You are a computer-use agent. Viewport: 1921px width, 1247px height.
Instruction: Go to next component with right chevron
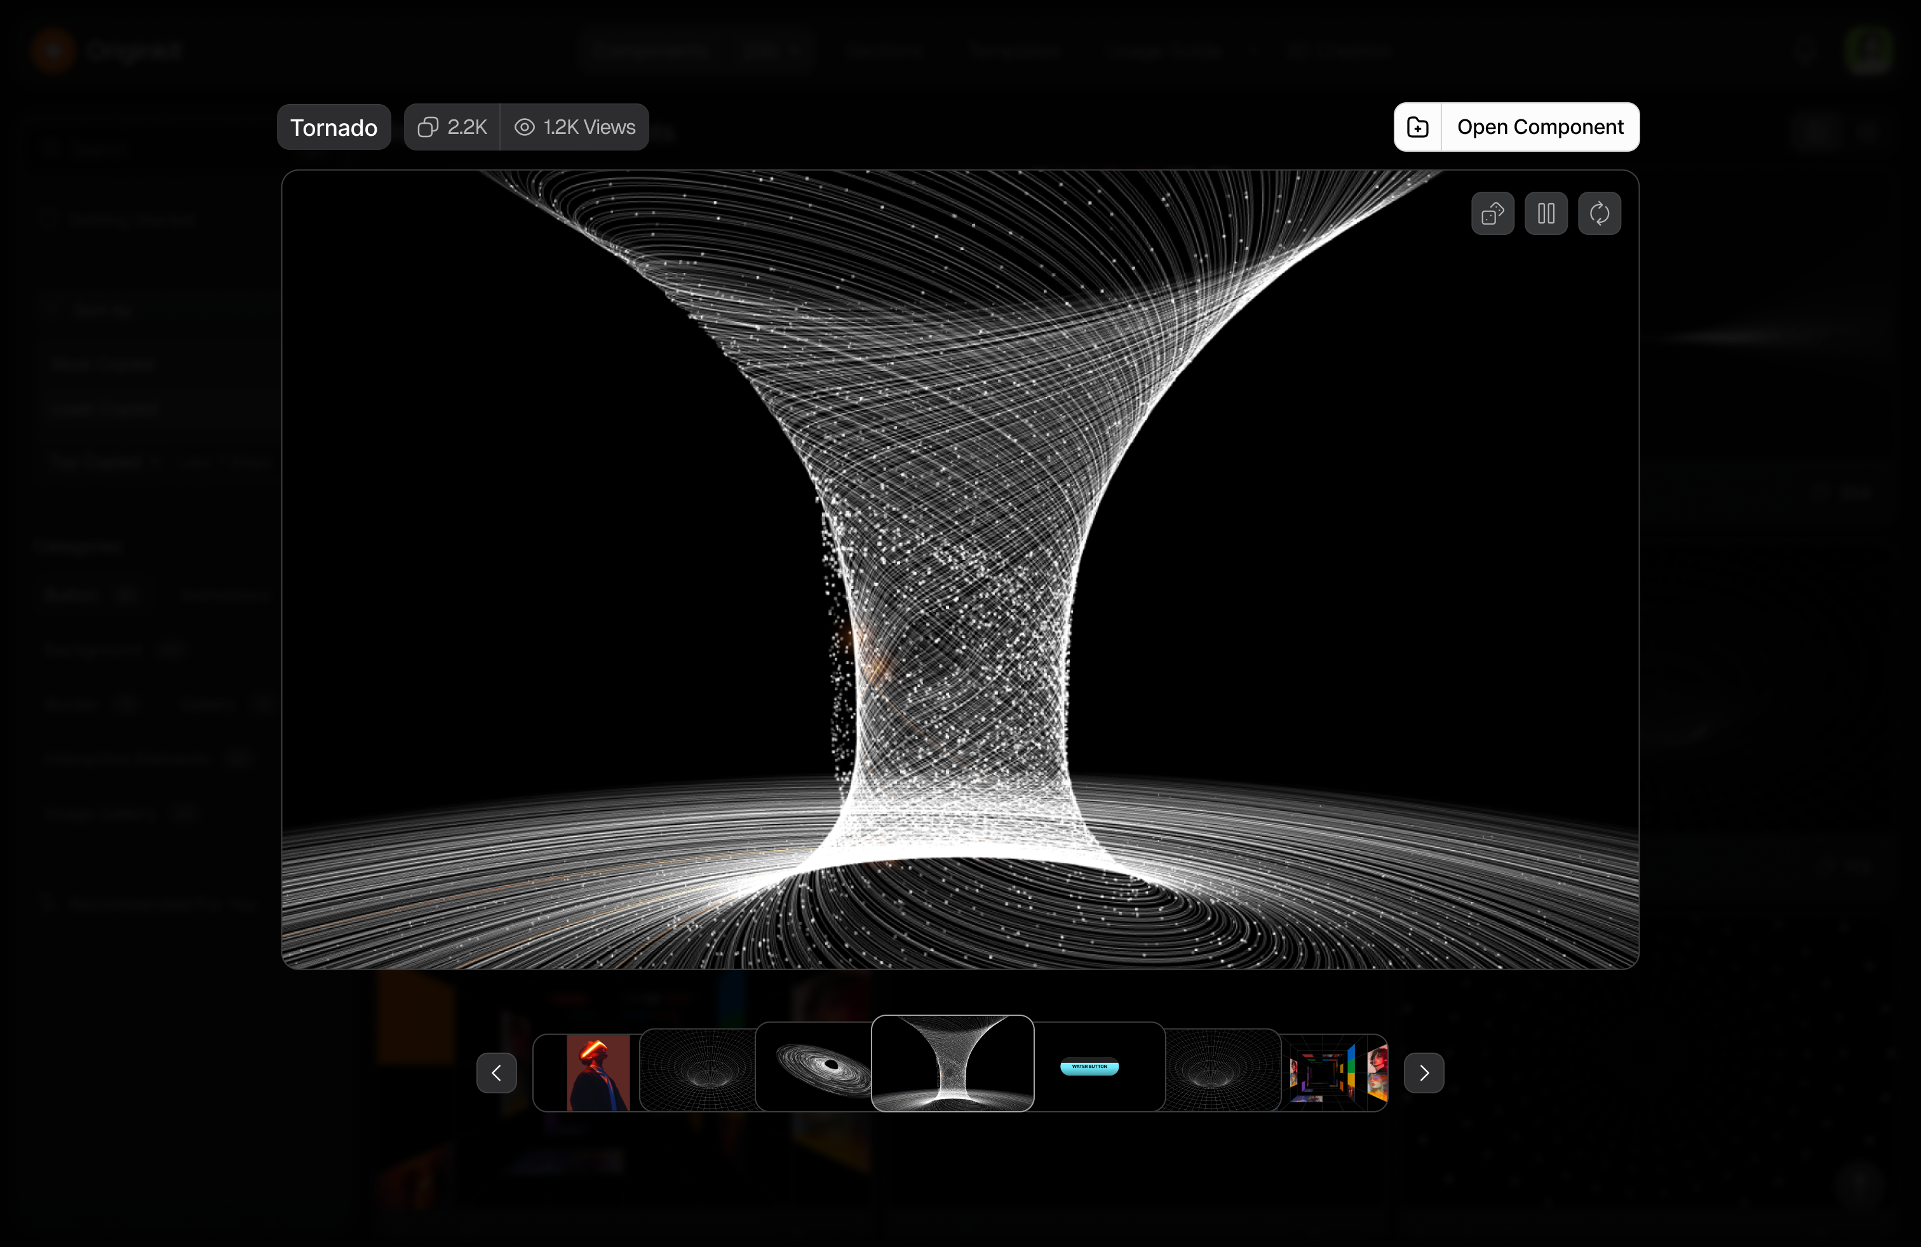1424,1073
